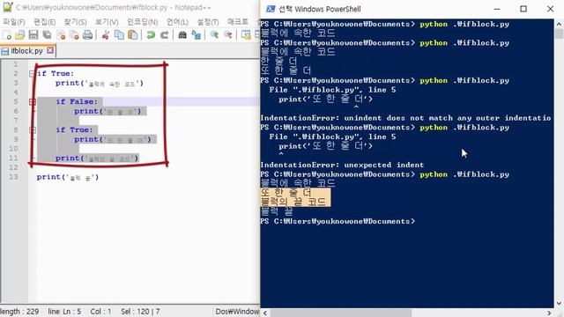Image resolution: width=564 pixels, height=317 pixels.
Task: Select the ifblock.py document tab
Action: point(27,51)
